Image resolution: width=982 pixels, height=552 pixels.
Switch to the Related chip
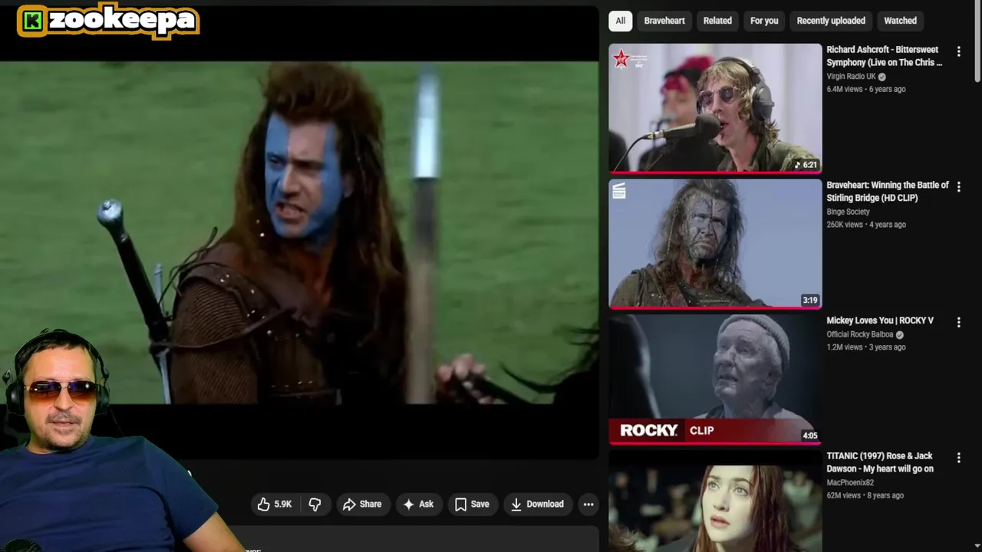click(x=717, y=21)
